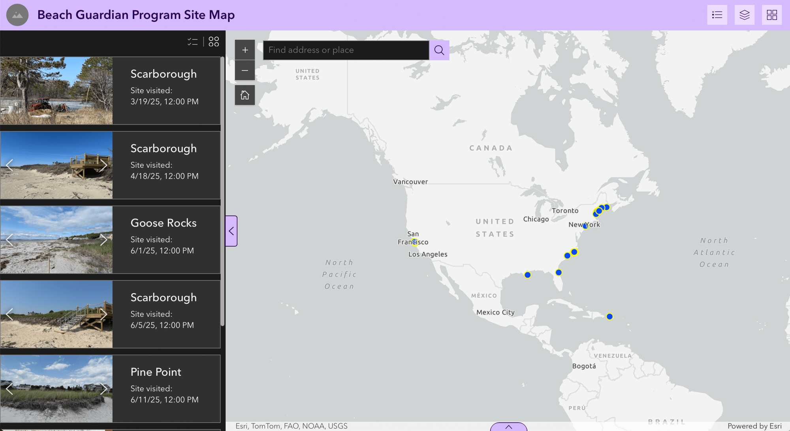
Task: Click the home default extent button
Action: 245,95
